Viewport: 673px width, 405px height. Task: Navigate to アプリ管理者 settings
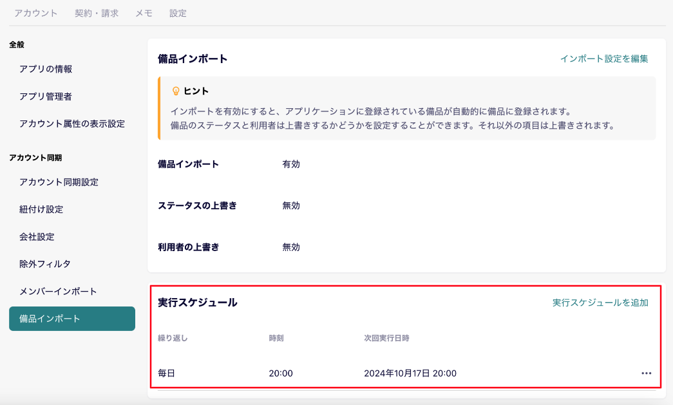click(46, 97)
